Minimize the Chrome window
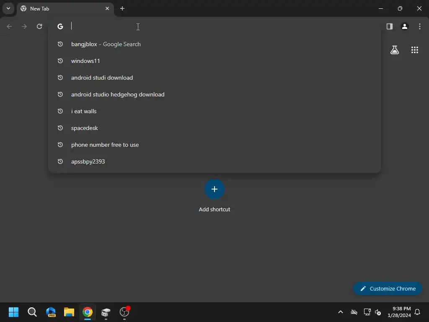 (380, 8)
